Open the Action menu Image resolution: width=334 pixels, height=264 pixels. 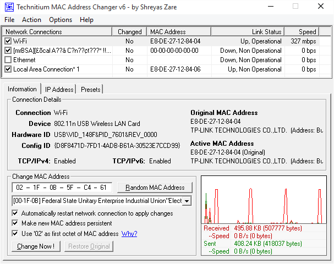coord(31,20)
